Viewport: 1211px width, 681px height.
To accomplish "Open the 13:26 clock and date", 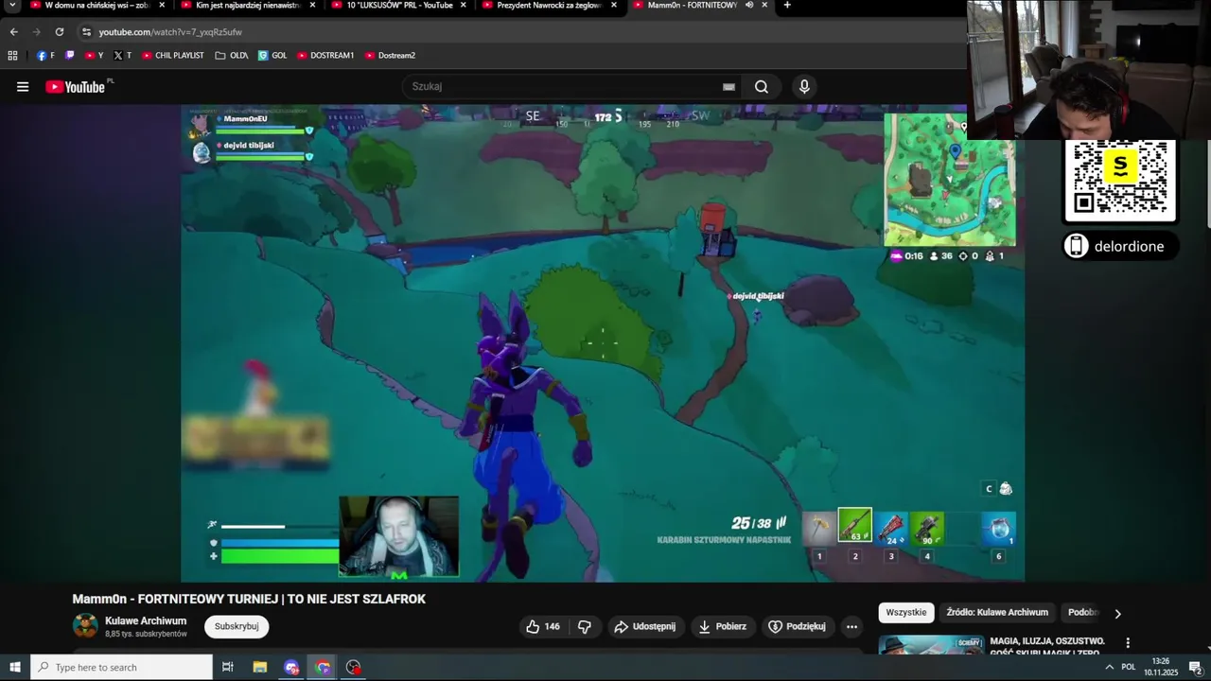I will (x=1161, y=668).
